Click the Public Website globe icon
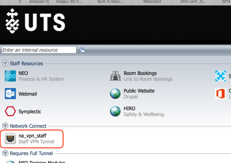 [x=115, y=94]
